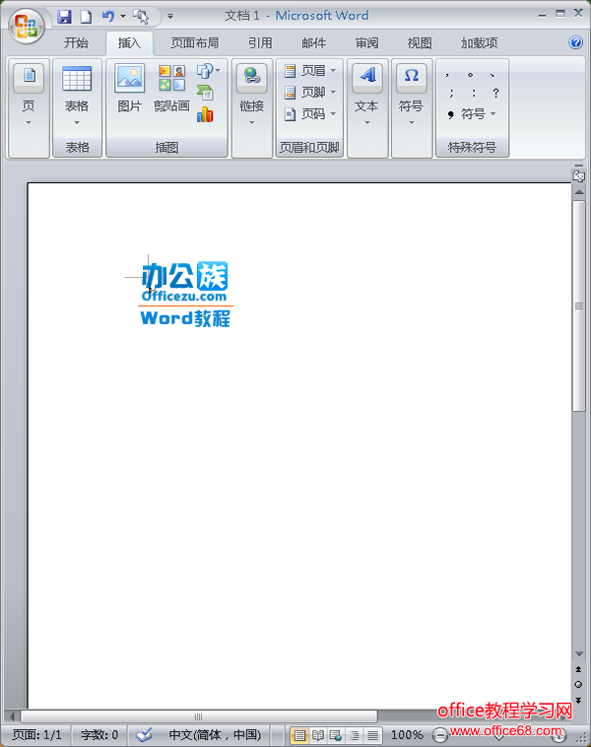Switch to the 开始 tab

coord(76,43)
